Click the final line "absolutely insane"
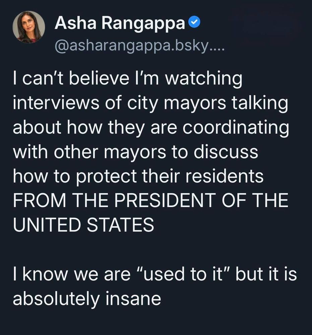 (x=87, y=299)
